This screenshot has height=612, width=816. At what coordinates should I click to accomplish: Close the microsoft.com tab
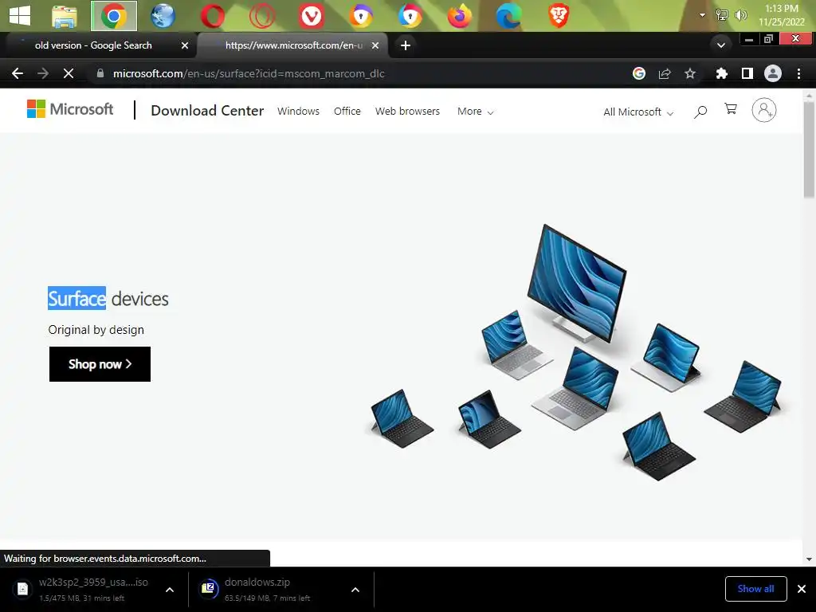375,45
